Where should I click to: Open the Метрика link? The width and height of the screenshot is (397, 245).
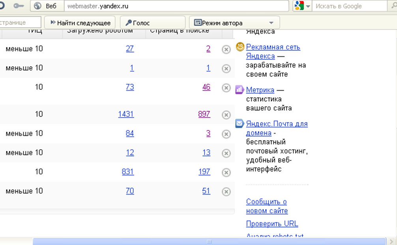click(260, 90)
